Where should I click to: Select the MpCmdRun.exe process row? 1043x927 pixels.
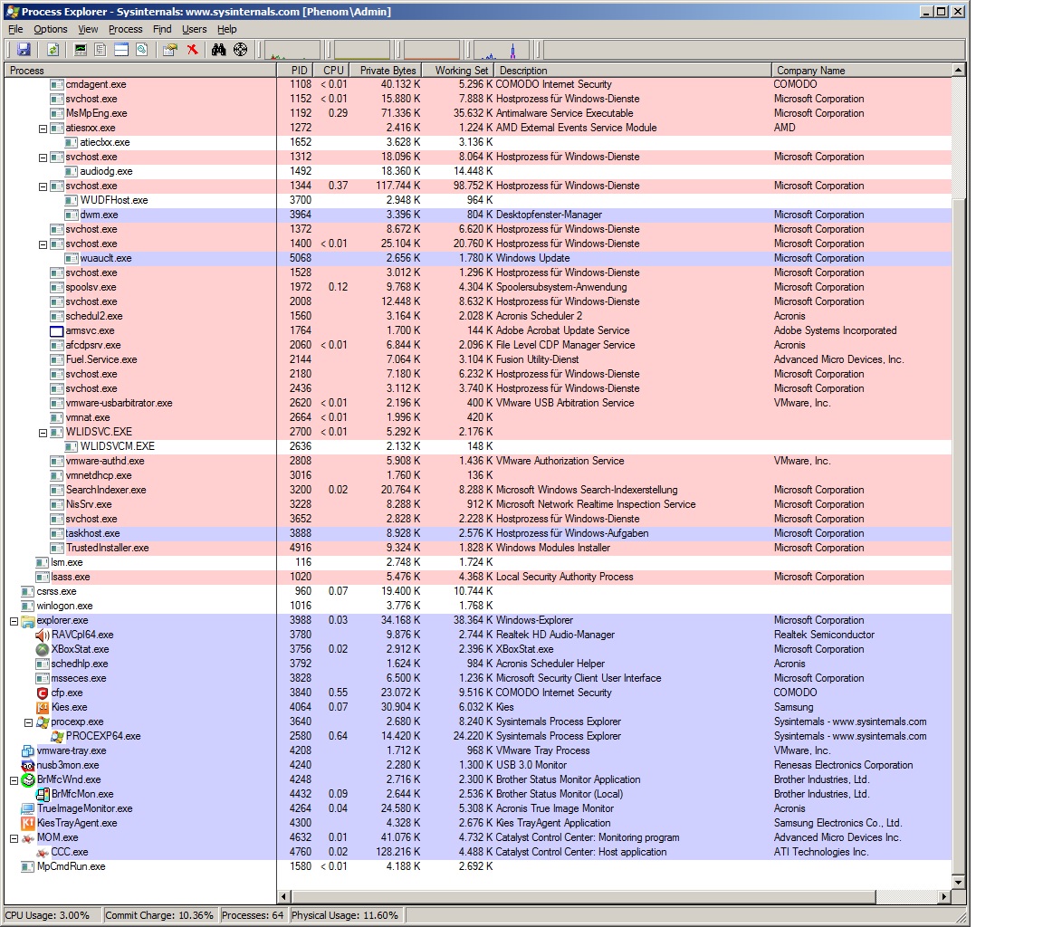coord(478,866)
